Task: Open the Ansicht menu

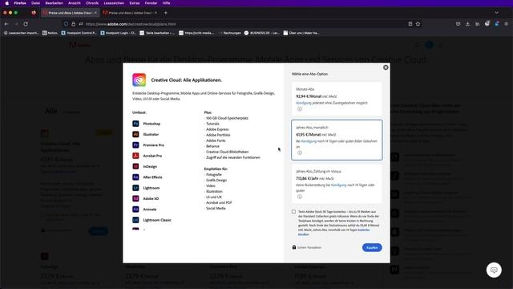Action: [x=75, y=3]
